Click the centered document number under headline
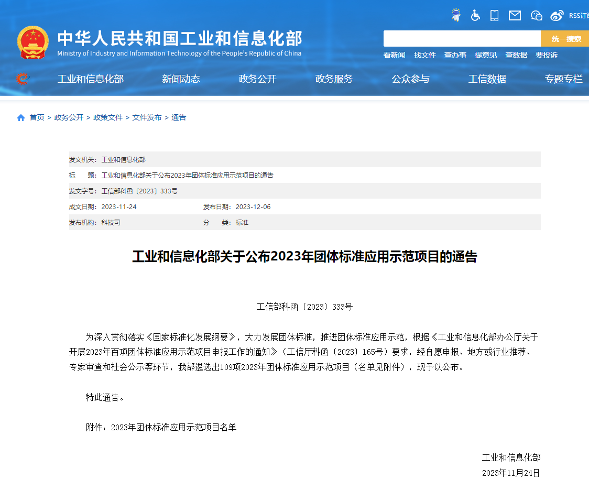589x479 pixels. [x=304, y=307]
